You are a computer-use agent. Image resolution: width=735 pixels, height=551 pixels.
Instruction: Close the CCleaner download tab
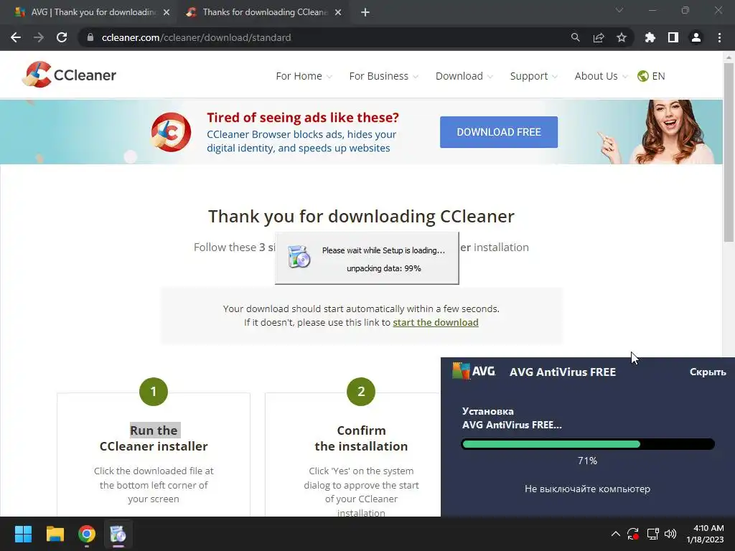coord(338,12)
